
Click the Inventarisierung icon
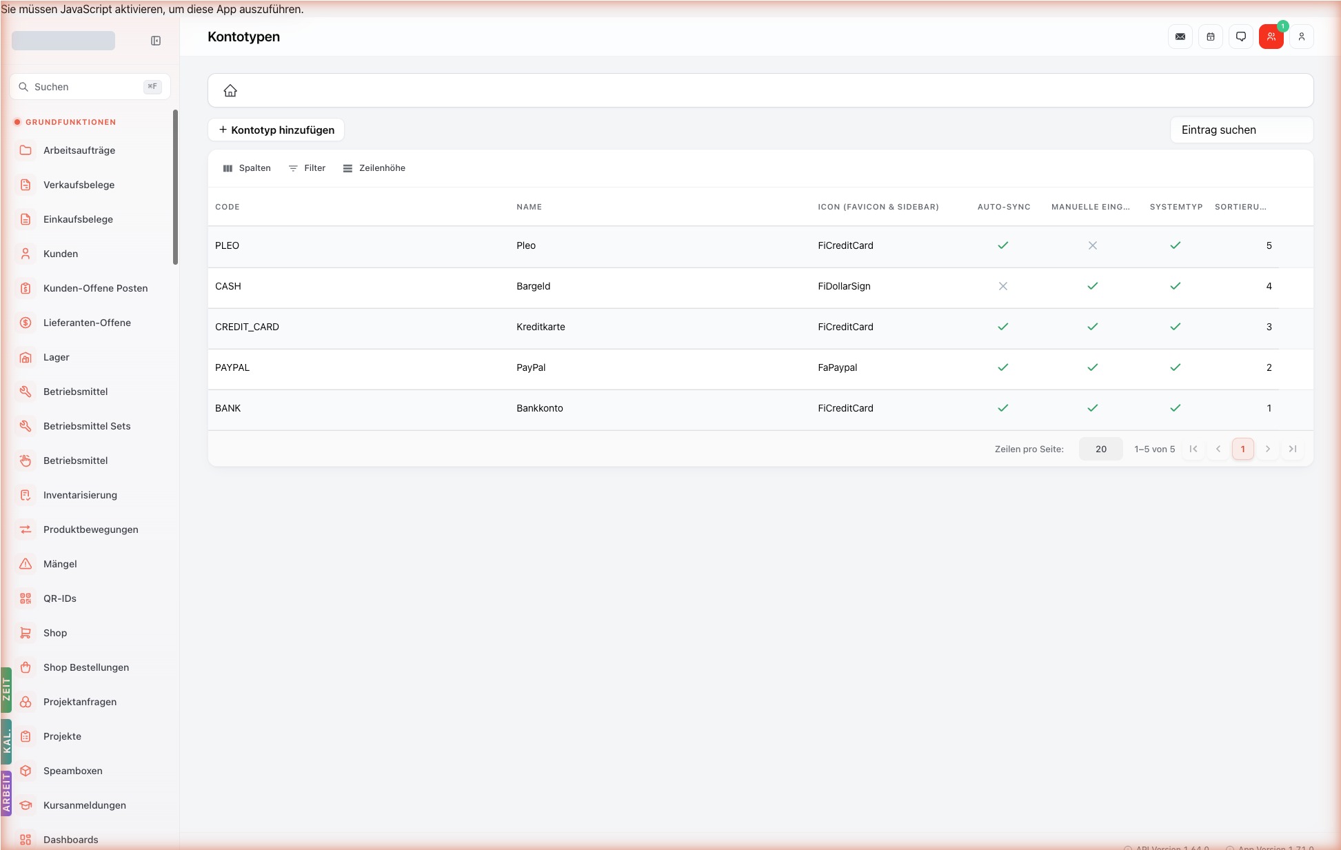tap(26, 495)
